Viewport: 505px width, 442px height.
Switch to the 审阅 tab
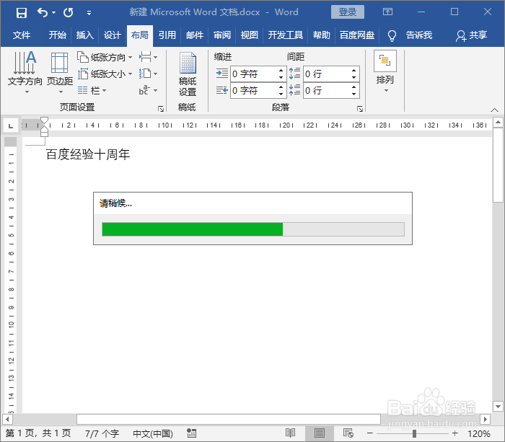click(x=222, y=35)
